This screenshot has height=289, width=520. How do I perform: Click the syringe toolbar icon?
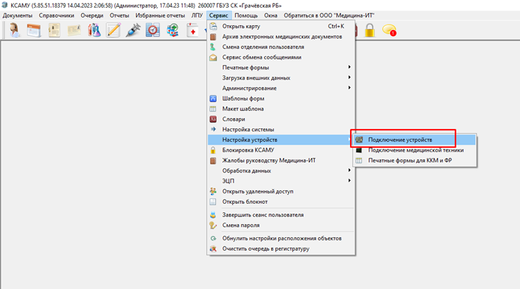[x=133, y=30]
